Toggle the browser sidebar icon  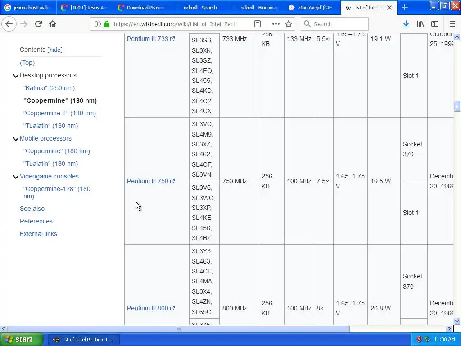[435, 24]
